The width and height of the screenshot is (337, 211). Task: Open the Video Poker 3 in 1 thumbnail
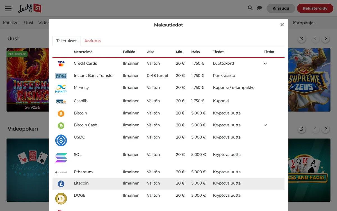28,170
